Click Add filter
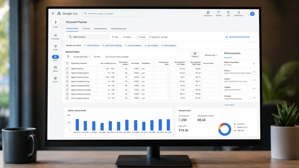The height and width of the screenshot is (168, 299). click(97, 57)
